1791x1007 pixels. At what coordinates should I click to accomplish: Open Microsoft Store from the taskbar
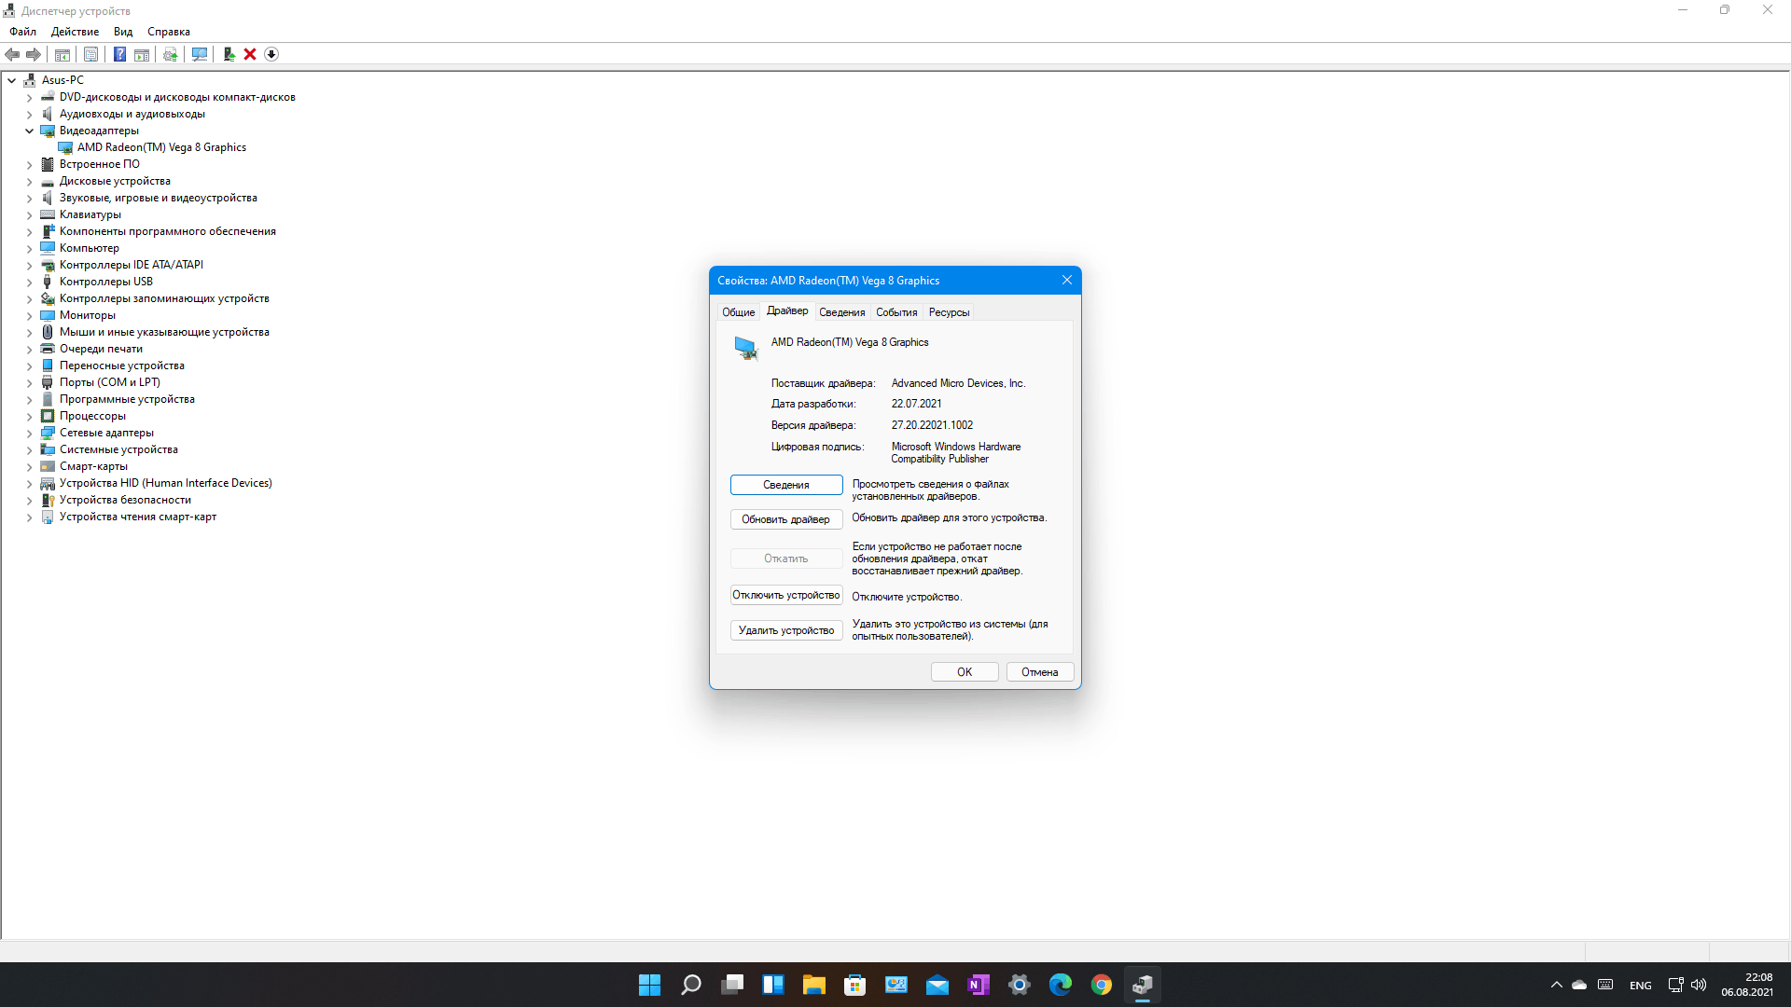[855, 985]
